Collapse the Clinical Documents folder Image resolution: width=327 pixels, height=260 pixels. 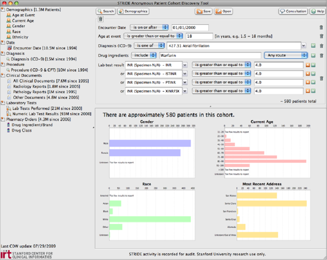[3, 75]
